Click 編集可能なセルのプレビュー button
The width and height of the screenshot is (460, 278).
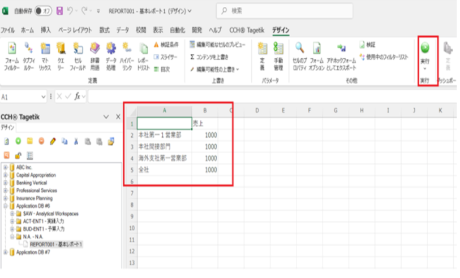(218, 45)
